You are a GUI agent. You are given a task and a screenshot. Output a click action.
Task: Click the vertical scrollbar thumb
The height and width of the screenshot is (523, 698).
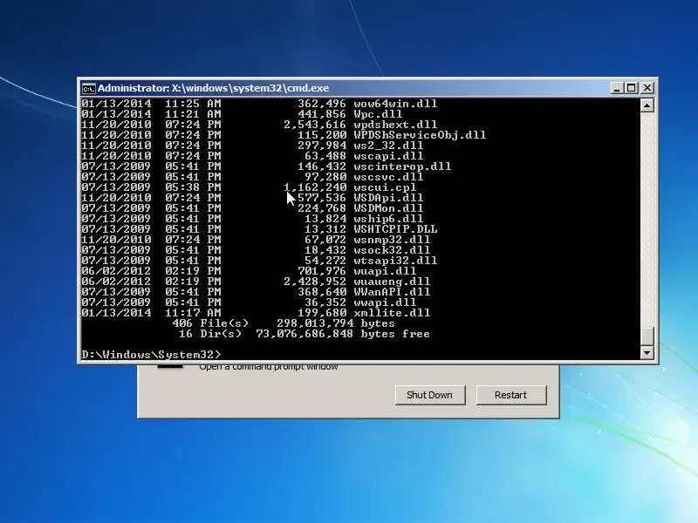pyautogui.click(x=647, y=336)
